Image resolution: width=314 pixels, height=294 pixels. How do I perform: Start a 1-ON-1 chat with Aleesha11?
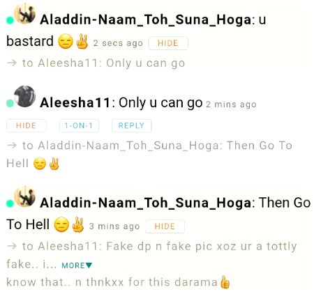(x=79, y=125)
